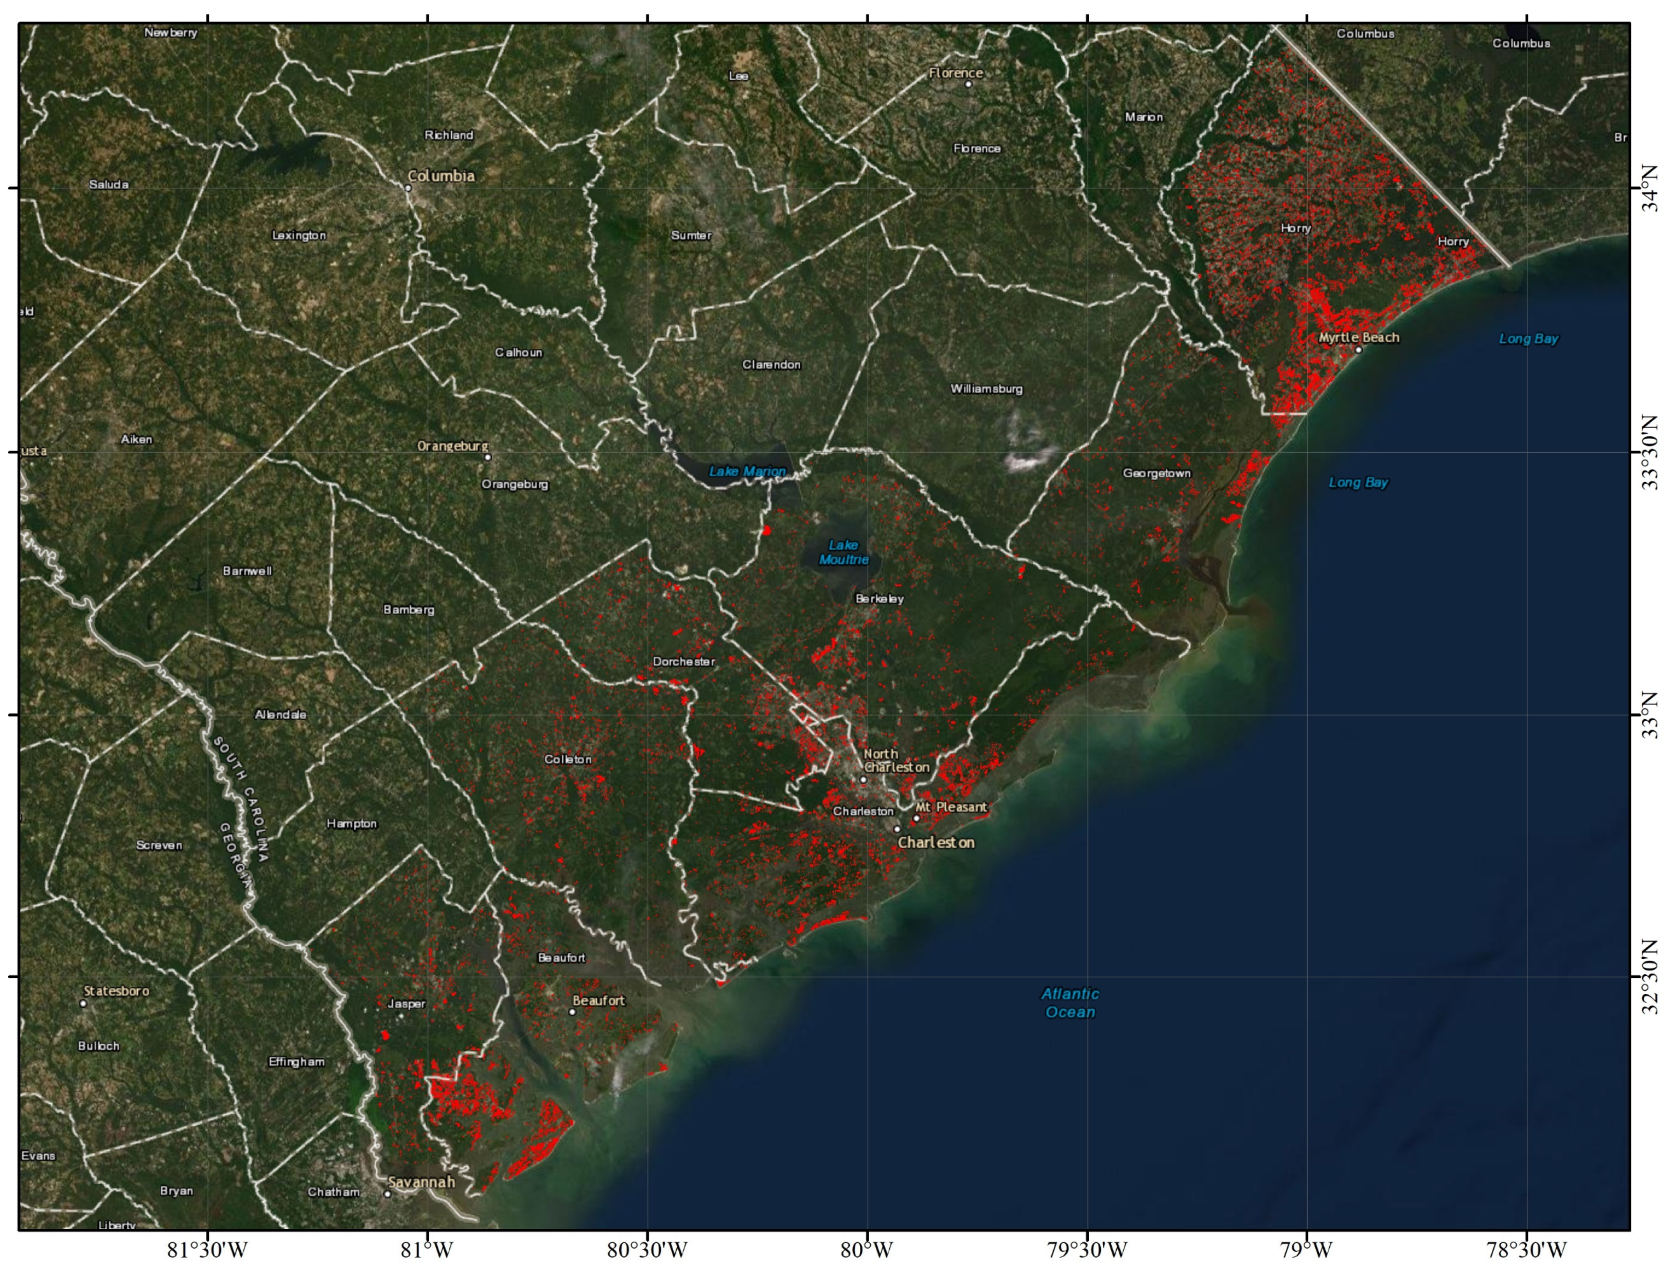The height and width of the screenshot is (1268, 1671).
Task: Click the Mt Pleasant city label
Action: (952, 807)
